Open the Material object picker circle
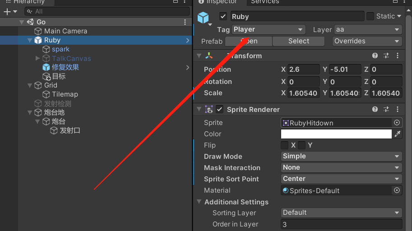The image size is (412, 231). click(x=397, y=190)
